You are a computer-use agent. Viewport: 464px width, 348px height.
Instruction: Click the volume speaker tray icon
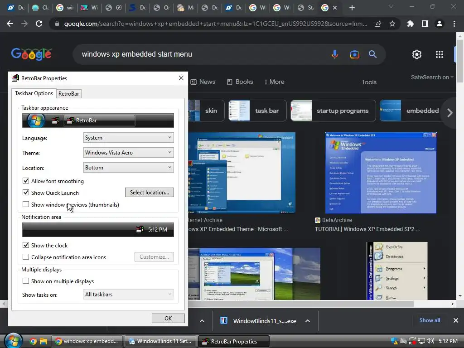[430, 341]
